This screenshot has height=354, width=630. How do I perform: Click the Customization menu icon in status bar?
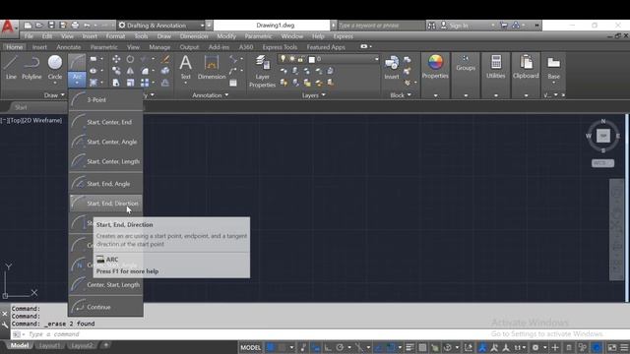(x=624, y=347)
